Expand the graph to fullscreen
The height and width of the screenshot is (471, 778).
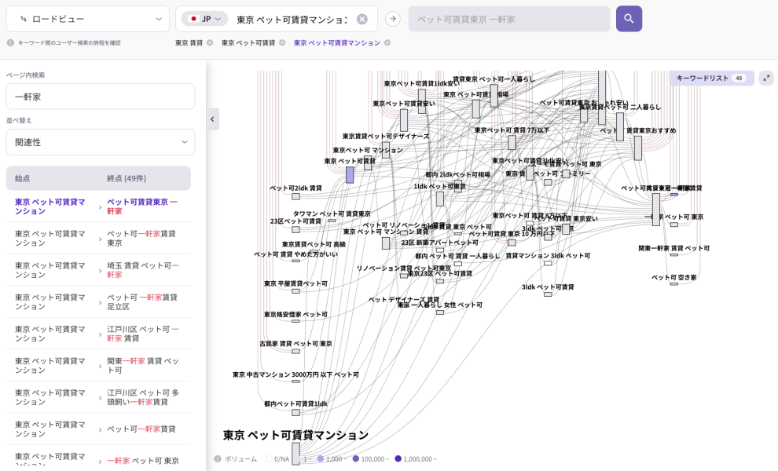click(x=766, y=78)
